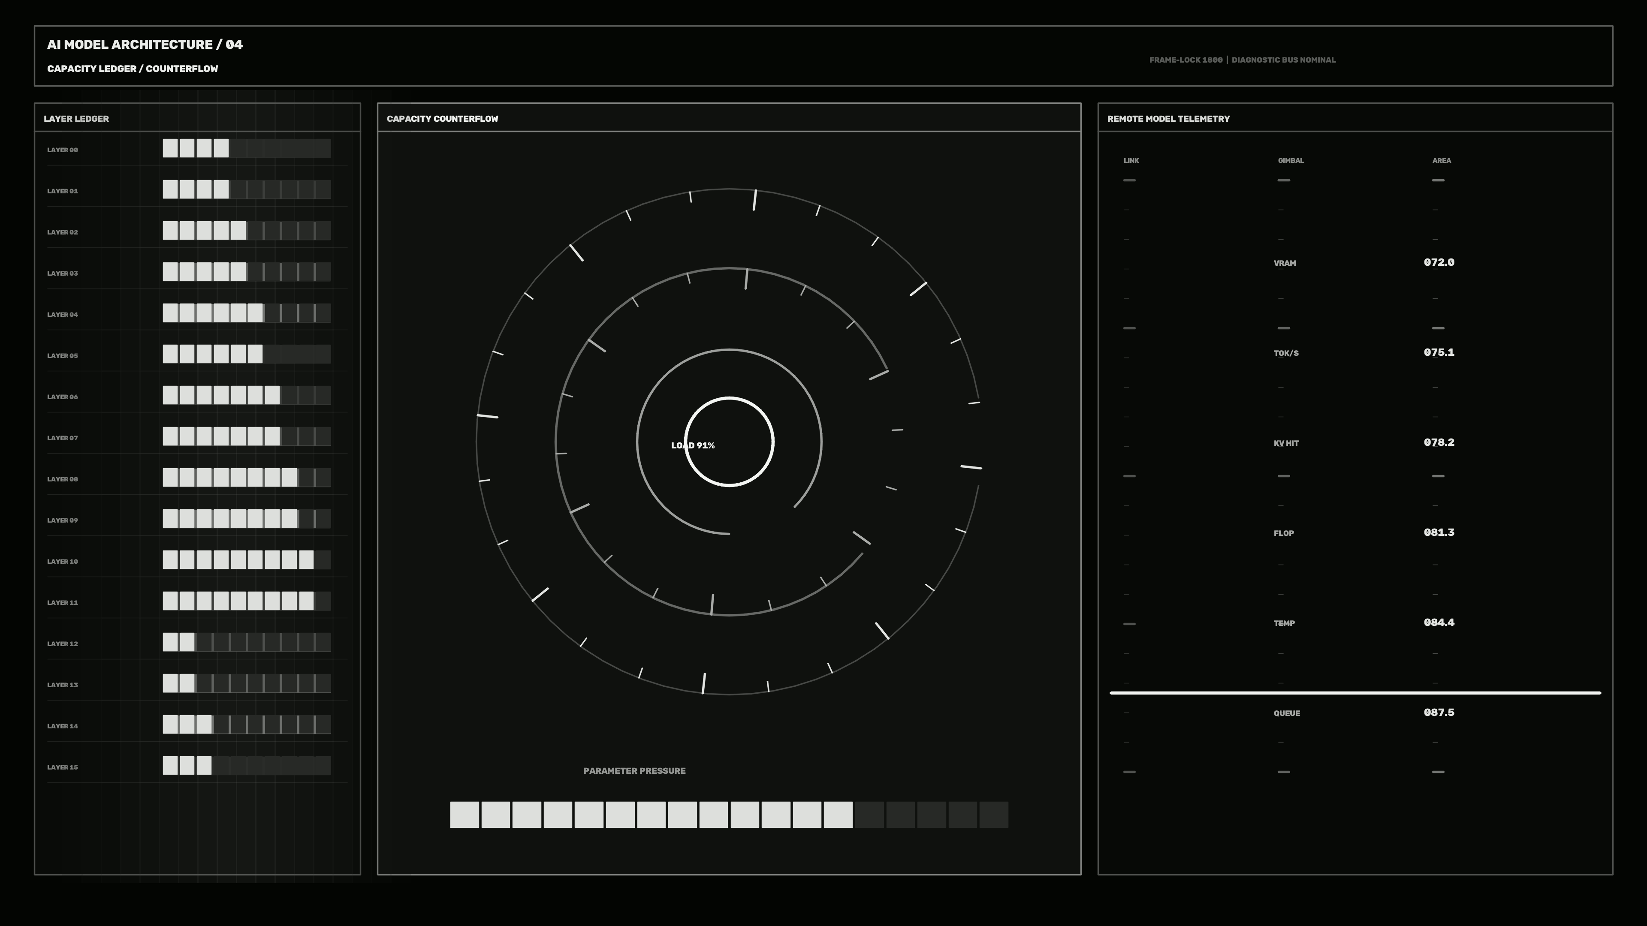Image resolution: width=1647 pixels, height=926 pixels.
Task: Click the QUEUE telemetry label
Action: pyautogui.click(x=1286, y=713)
